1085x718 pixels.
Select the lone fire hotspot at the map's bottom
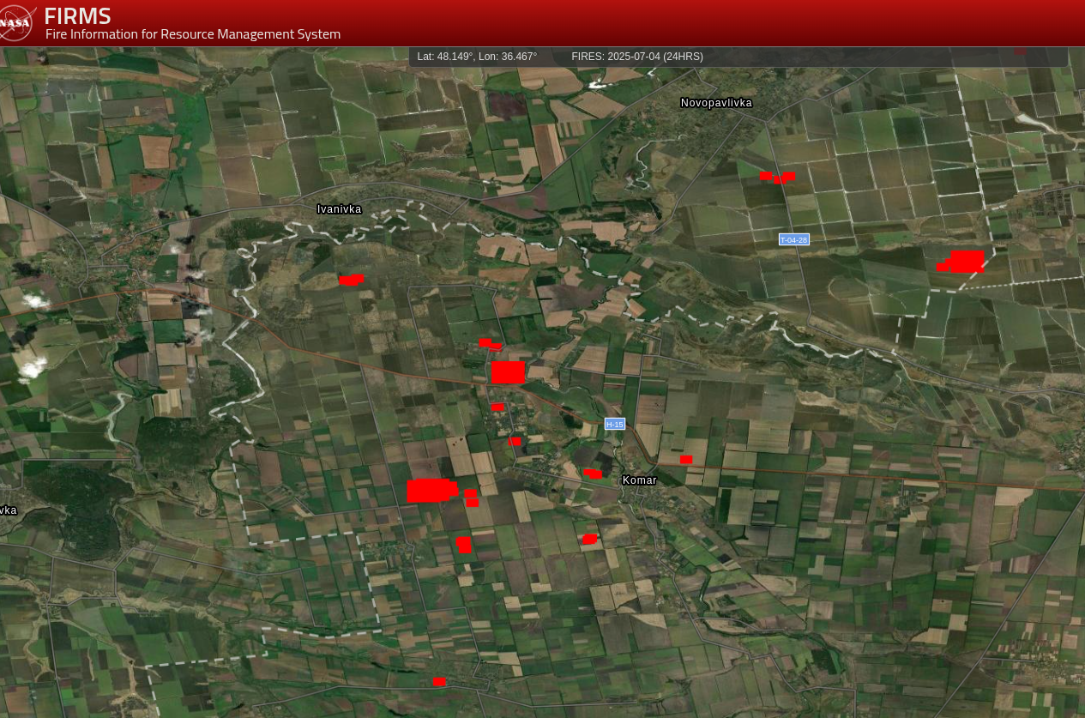pos(439,682)
